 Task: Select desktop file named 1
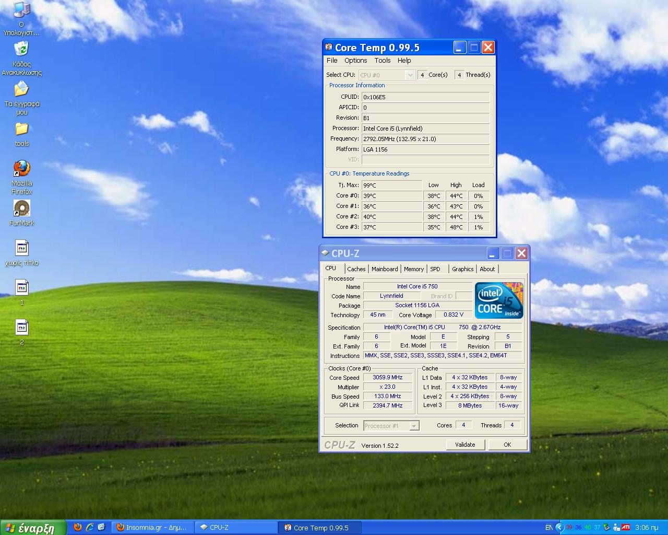[21, 287]
